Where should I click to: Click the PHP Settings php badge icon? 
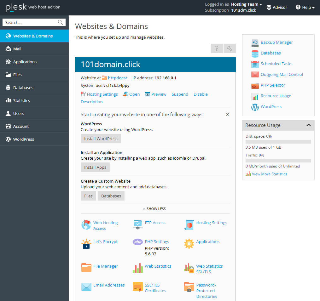(138, 242)
